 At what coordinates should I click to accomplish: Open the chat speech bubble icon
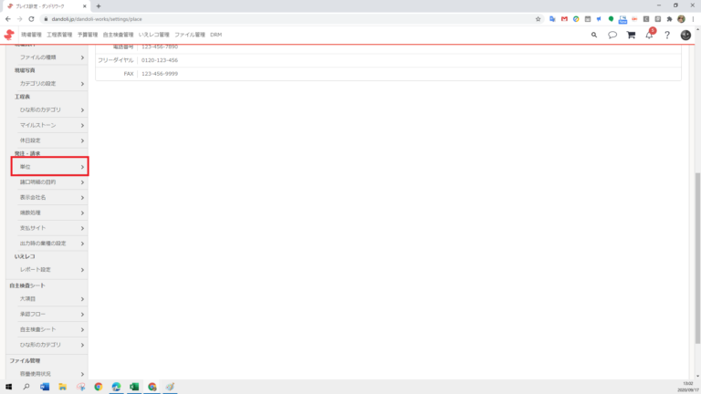(x=612, y=35)
